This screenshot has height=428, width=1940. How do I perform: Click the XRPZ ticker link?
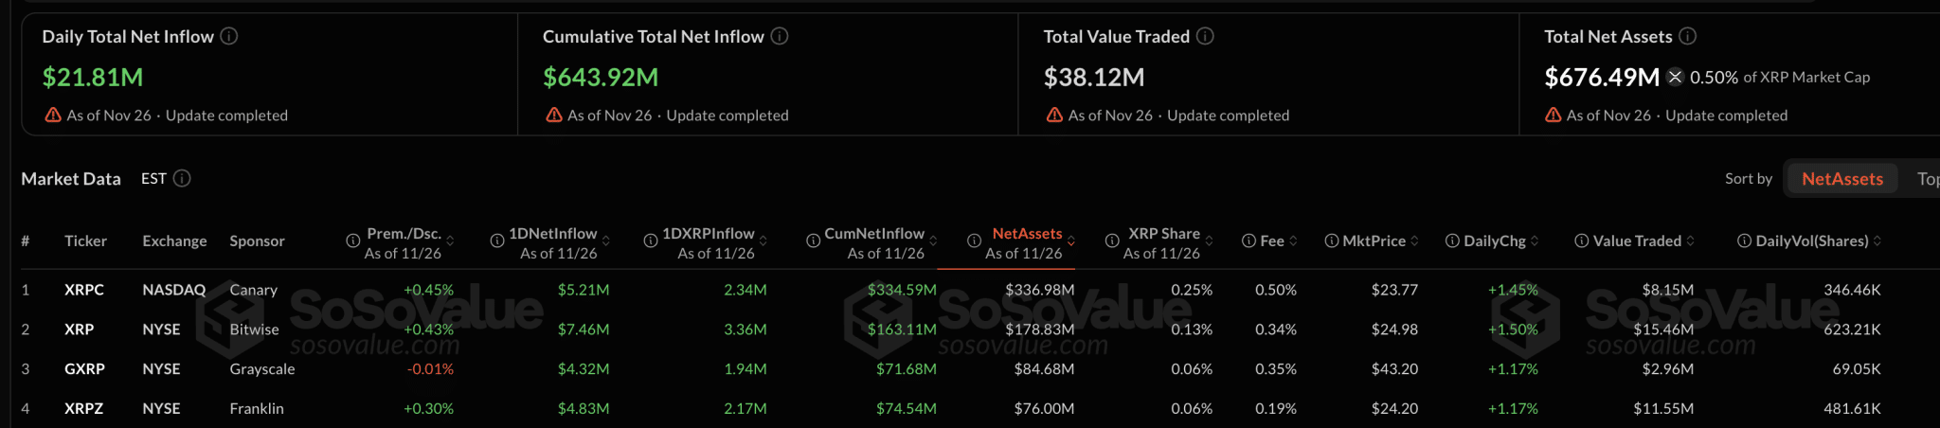click(x=84, y=409)
